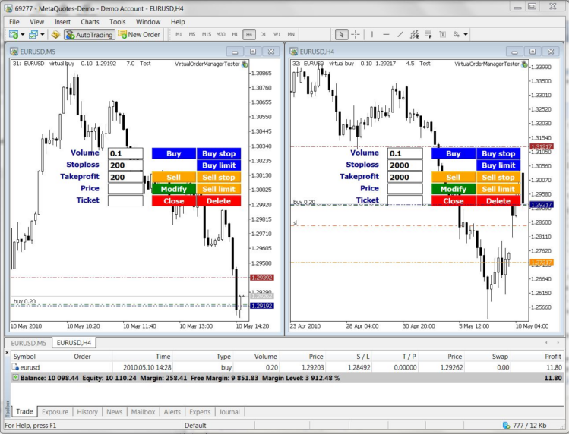This screenshot has width=569, height=434.
Task: Open the File menu
Action: point(14,22)
